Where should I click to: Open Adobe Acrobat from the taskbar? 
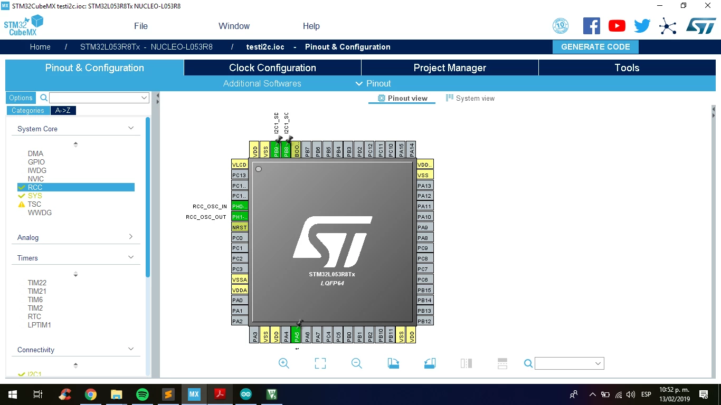coord(220,394)
